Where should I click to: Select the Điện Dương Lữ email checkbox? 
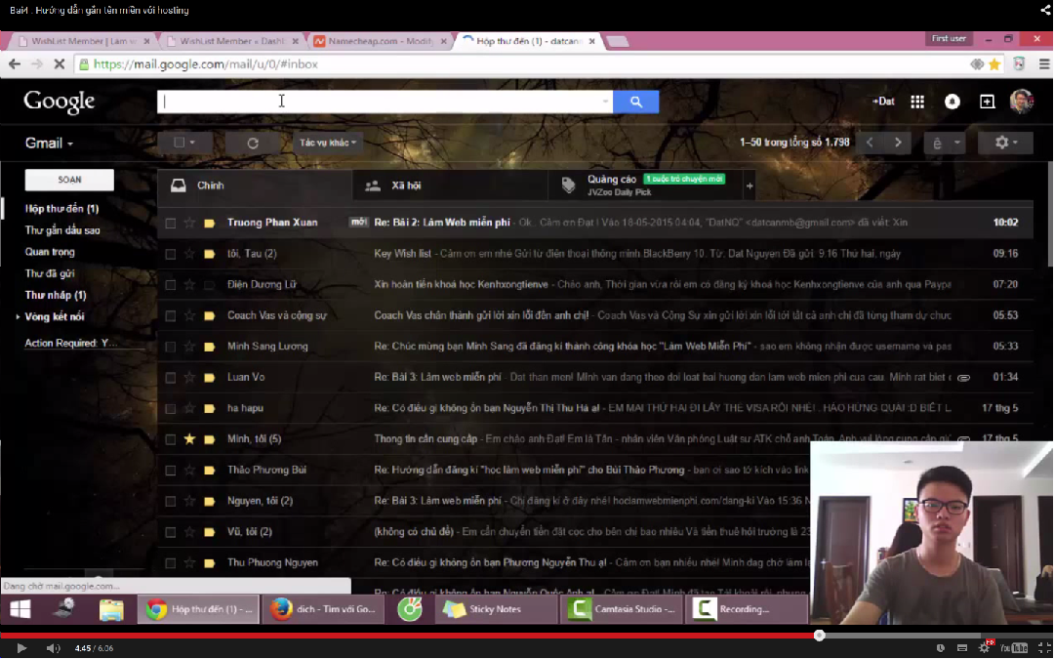[x=171, y=285]
